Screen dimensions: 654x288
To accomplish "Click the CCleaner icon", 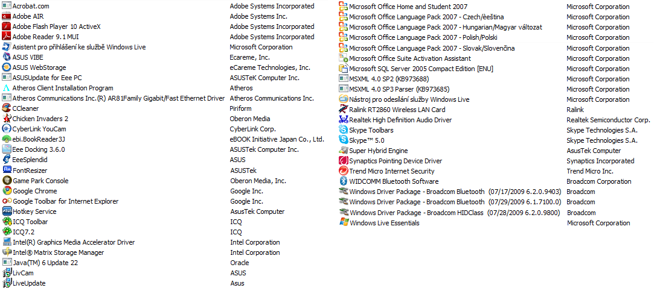I will point(6,108).
